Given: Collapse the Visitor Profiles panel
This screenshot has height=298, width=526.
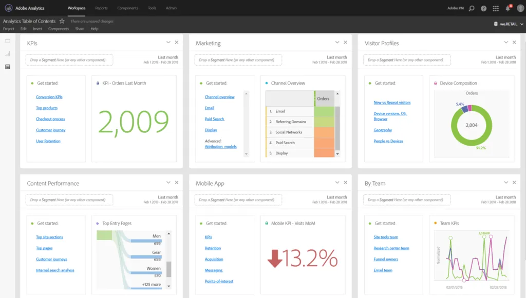Looking at the screenshot, I should click(x=506, y=43).
